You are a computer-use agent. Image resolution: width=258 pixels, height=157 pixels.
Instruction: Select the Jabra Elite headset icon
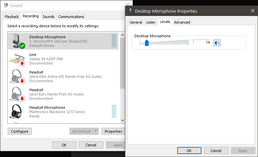(x=17, y=77)
